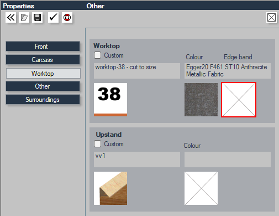The image size is (279, 216).
Task: Switch to the Front section
Action: point(43,47)
